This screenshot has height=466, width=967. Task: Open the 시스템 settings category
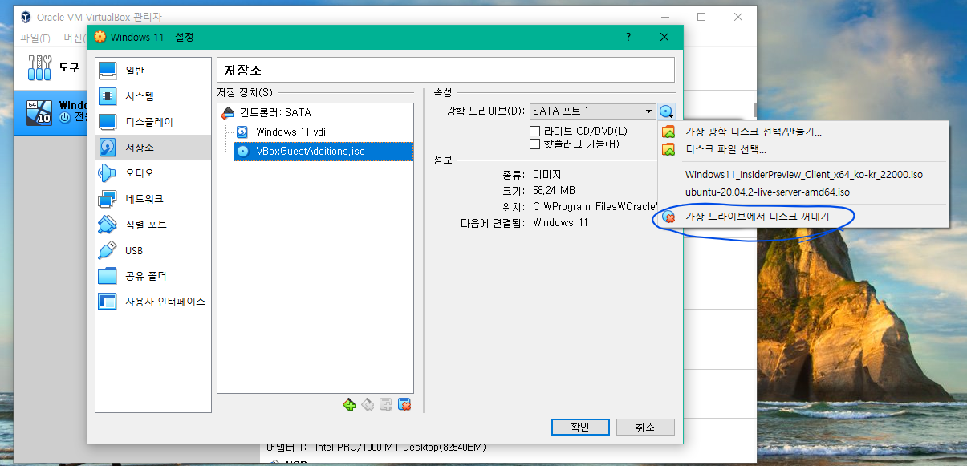[152, 96]
